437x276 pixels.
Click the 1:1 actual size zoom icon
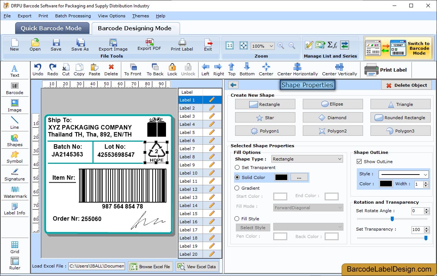tap(230, 46)
